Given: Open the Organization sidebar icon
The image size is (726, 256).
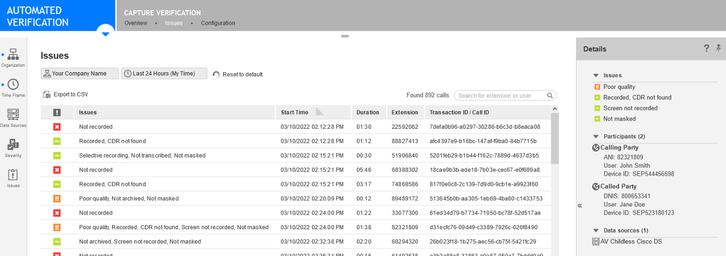Looking at the screenshot, I should pos(13,55).
